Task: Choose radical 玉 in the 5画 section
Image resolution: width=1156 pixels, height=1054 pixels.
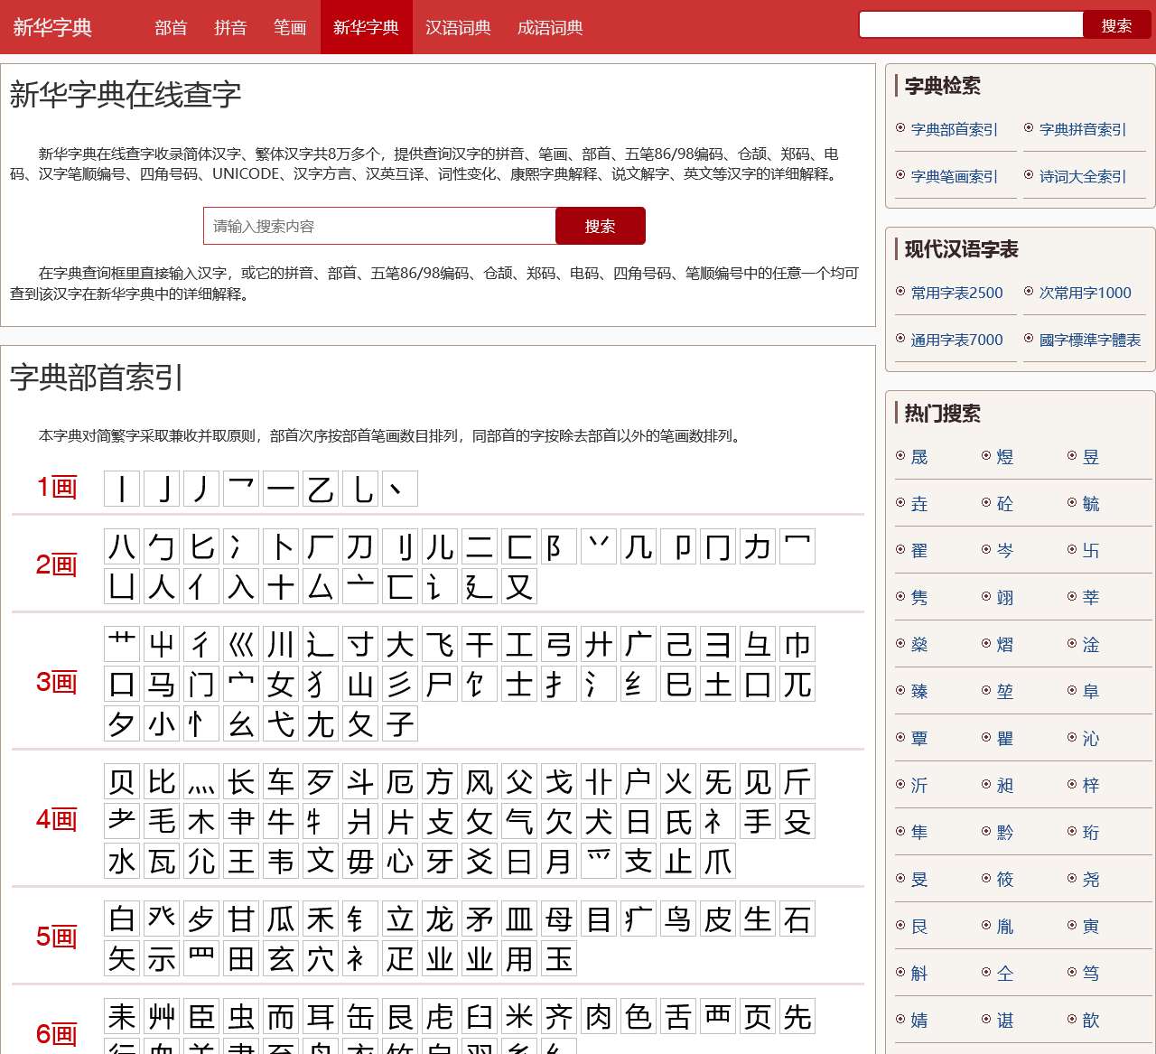Action: pyautogui.click(x=559, y=958)
